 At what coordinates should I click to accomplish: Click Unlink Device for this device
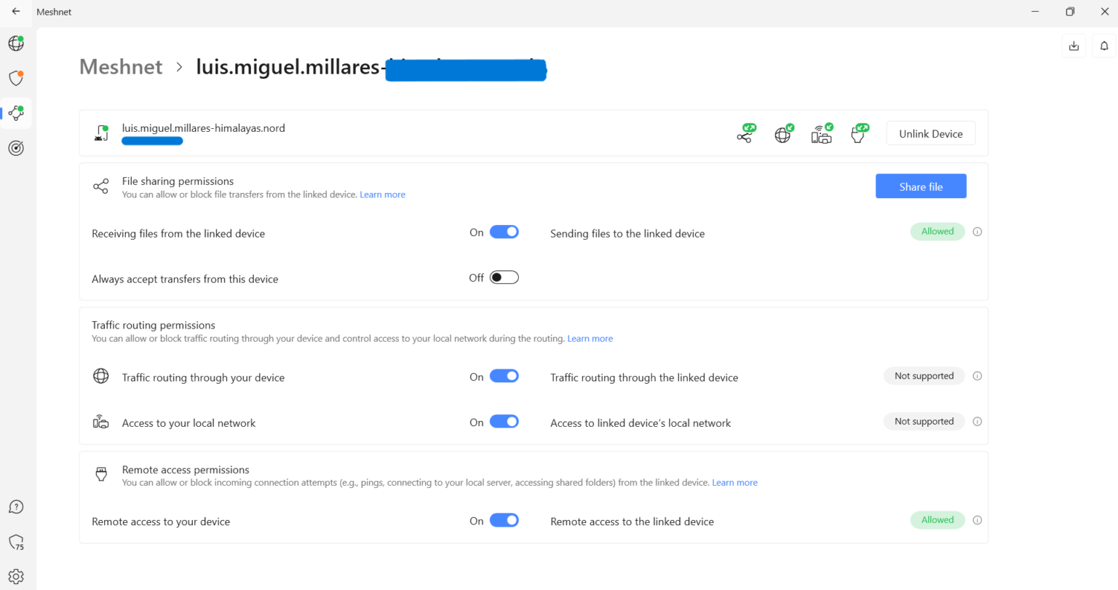(x=930, y=133)
